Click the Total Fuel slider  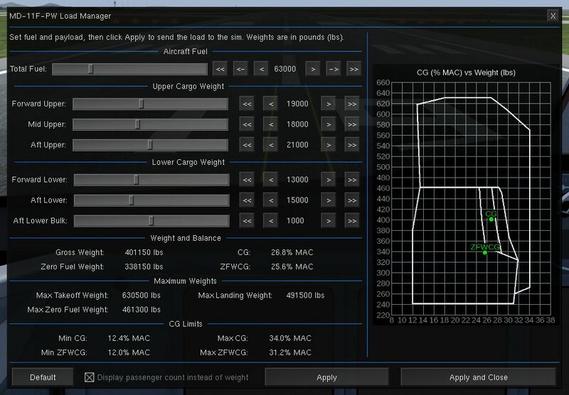click(129, 69)
